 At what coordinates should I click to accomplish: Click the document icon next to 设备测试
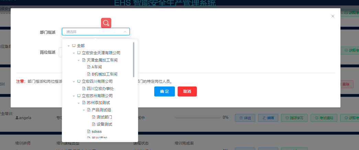(94, 124)
